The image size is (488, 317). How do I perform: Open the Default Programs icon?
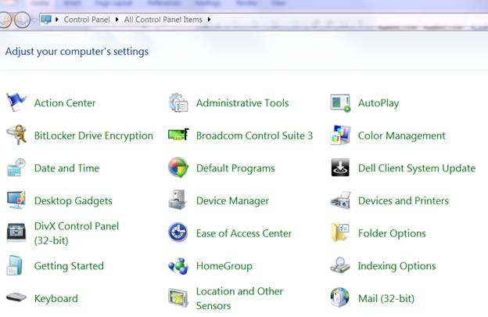(x=178, y=168)
